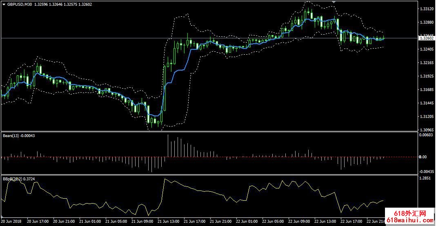Click the 1.32165 price axis label
The image size is (436, 226).
tap(427, 62)
